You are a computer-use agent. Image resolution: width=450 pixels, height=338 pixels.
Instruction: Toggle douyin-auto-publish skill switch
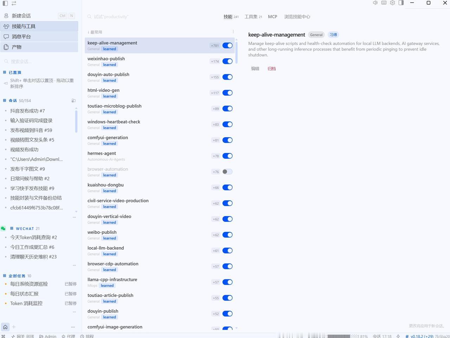click(x=227, y=77)
